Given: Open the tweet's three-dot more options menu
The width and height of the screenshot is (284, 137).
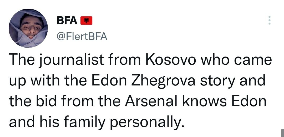Looking at the screenshot, I should [269, 21].
